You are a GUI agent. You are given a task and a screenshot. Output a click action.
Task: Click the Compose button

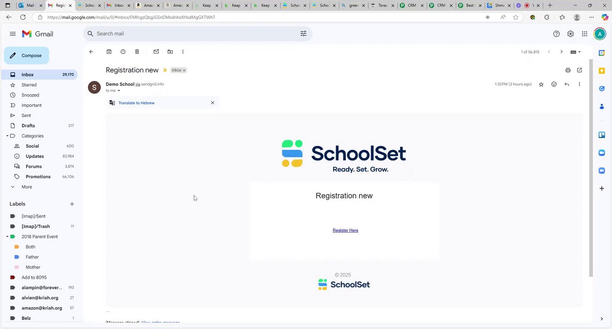(x=26, y=56)
